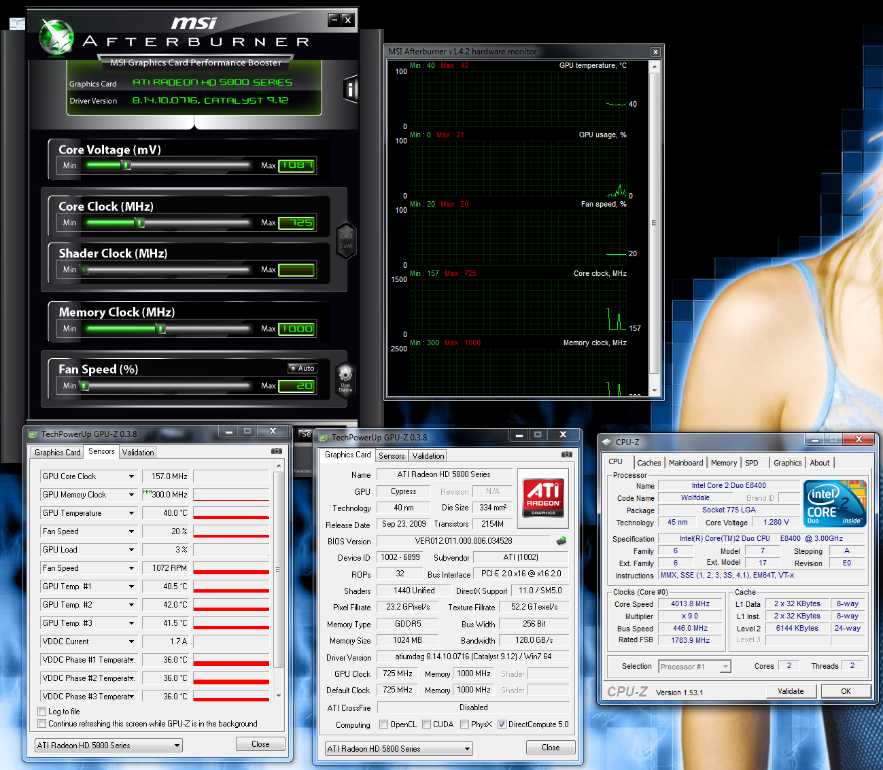Click the GPU-Z sensors list scroll-down arrow

279,696
